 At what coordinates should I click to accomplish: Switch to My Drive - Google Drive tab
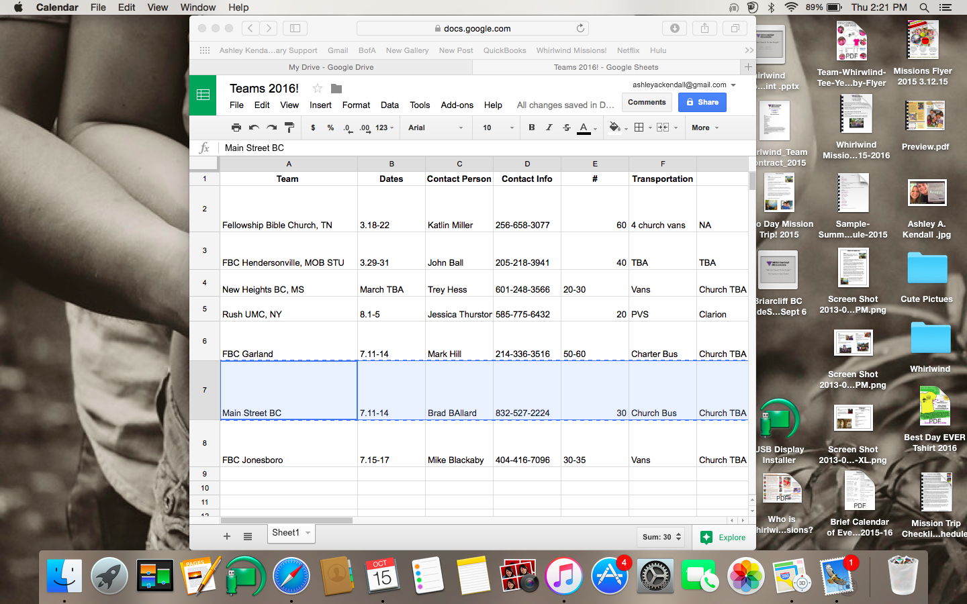point(331,67)
